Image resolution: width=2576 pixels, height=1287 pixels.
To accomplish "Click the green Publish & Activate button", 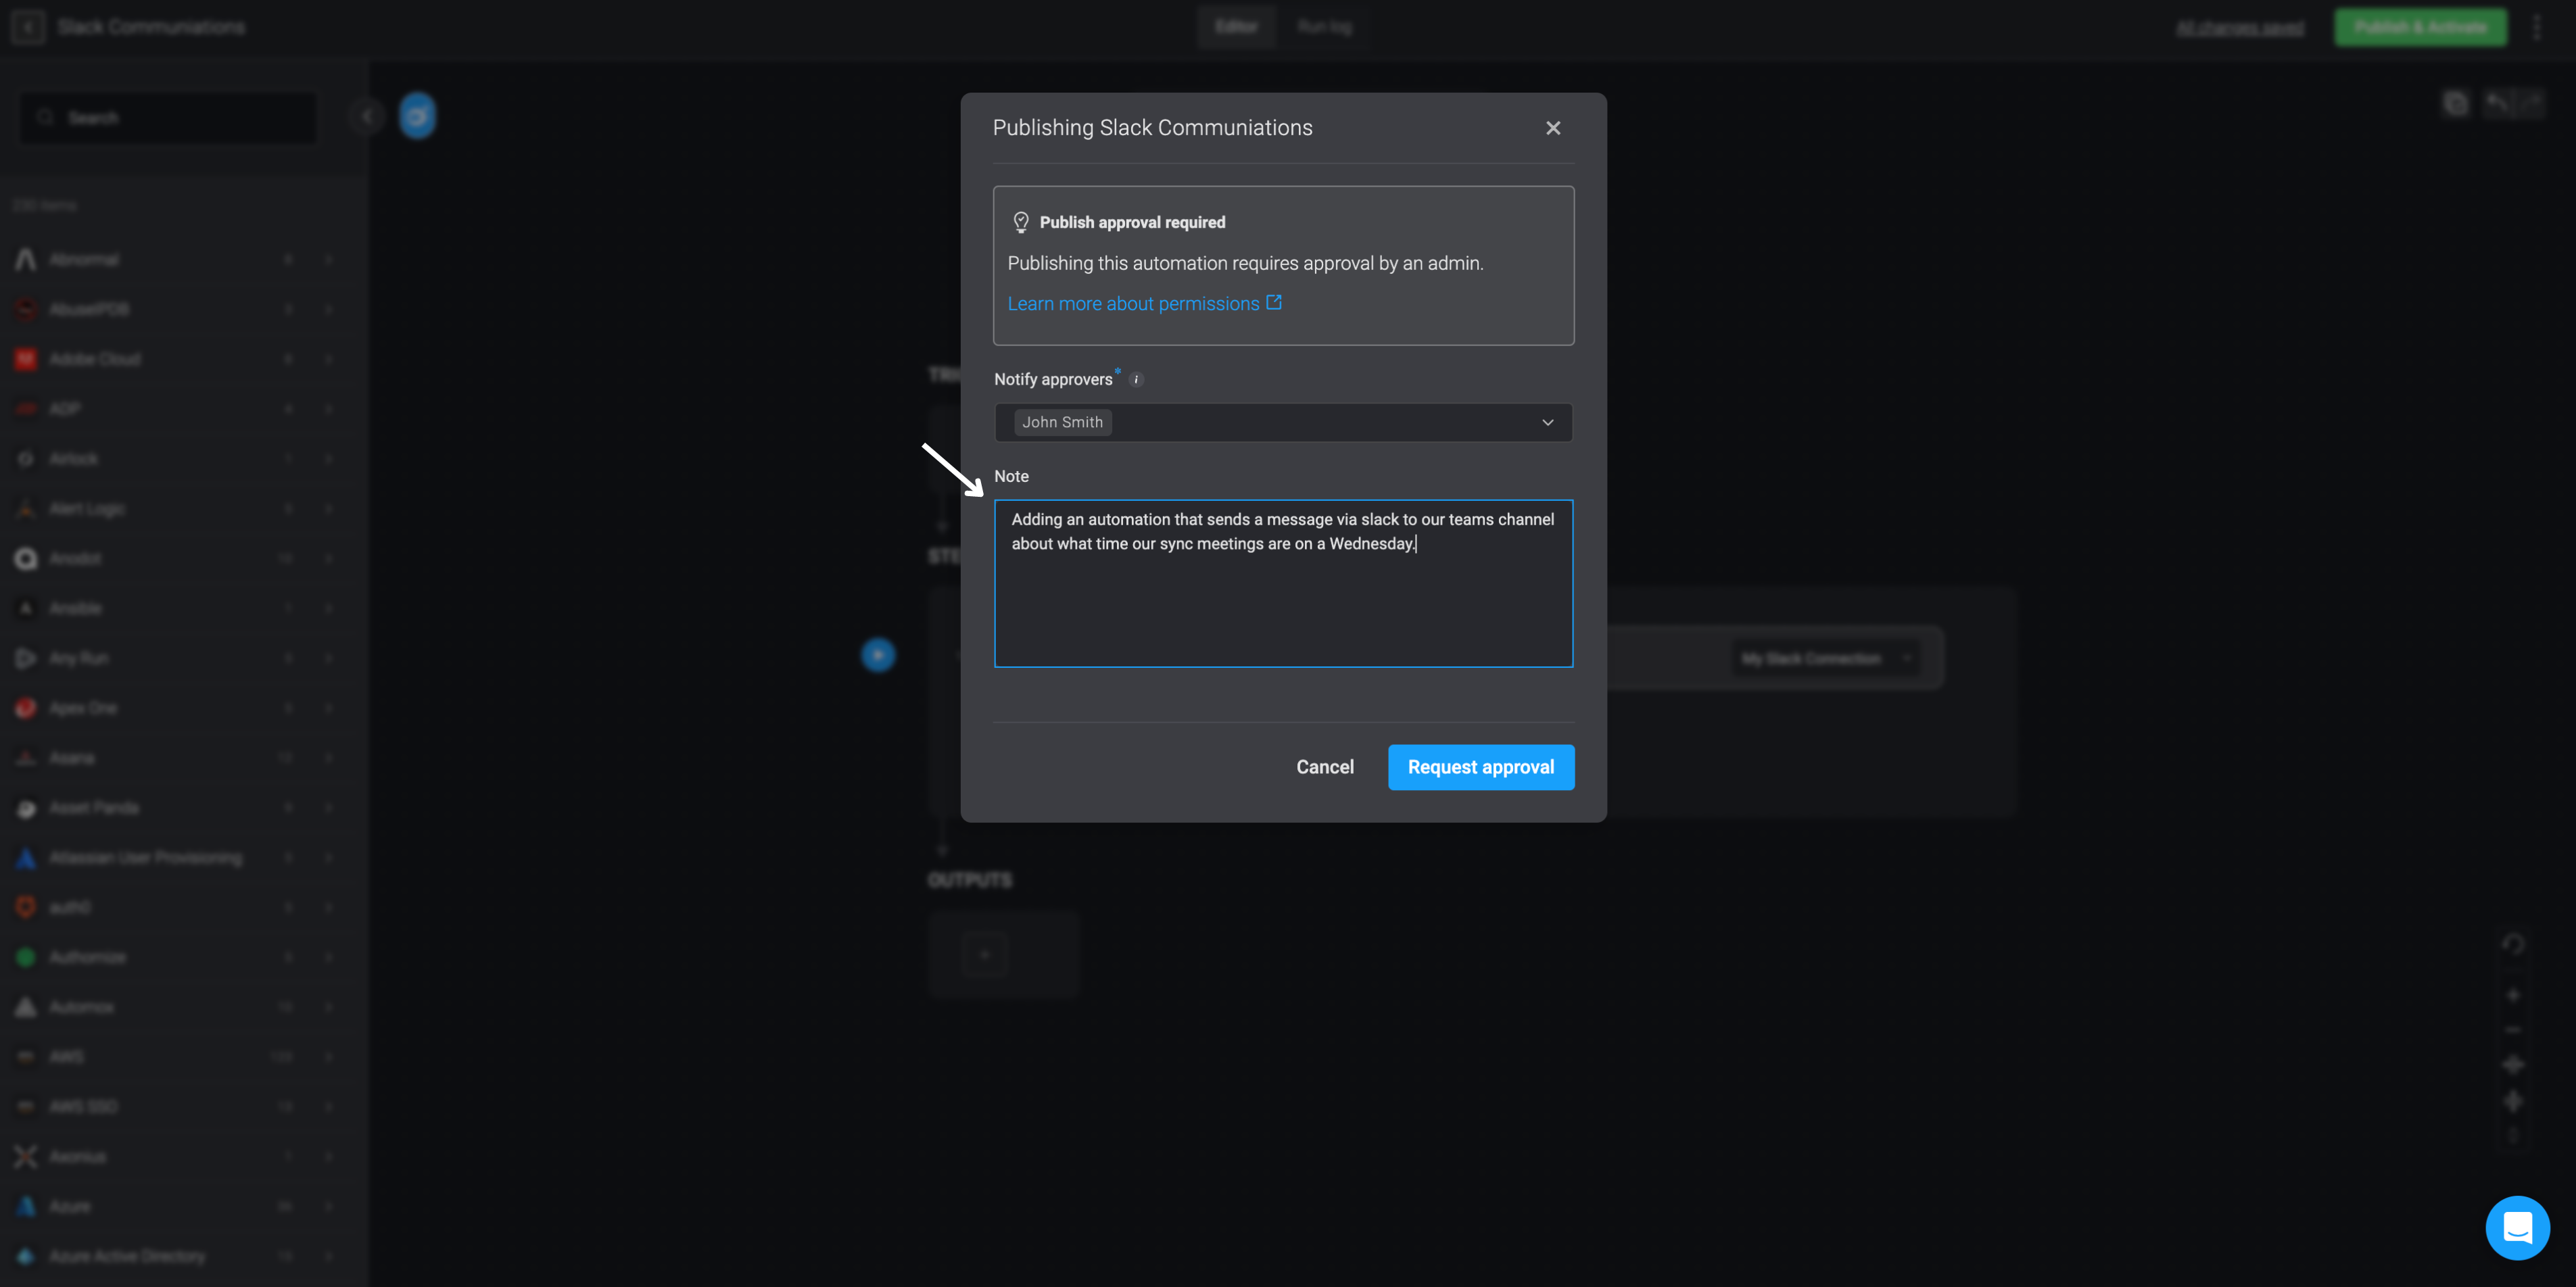I will (2420, 27).
